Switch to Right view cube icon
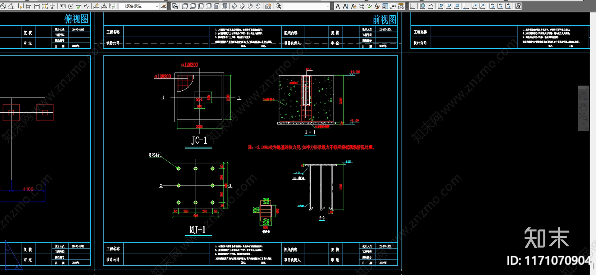The width and height of the screenshot is (596, 275). pyautogui.click(x=209, y=6)
